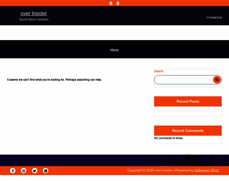Open the Instagram social icon in footer
This screenshot has height=181, width=229.
click(24, 171)
